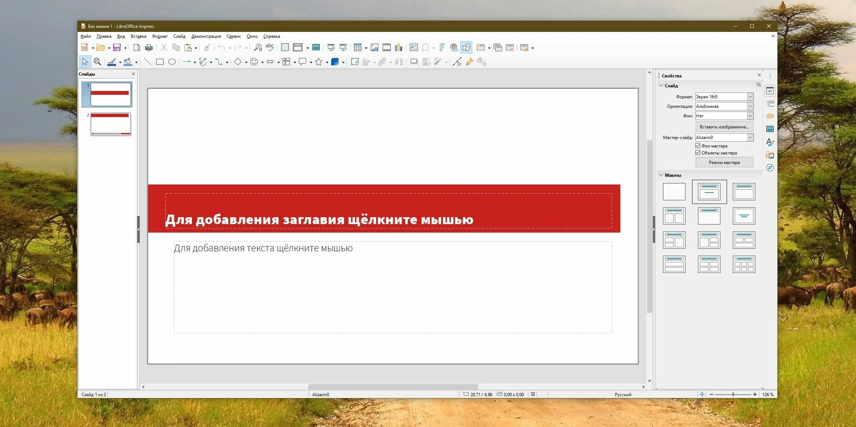
Task: Click the Stars and Banners shape icon
Action: click(x=319, y=62)
